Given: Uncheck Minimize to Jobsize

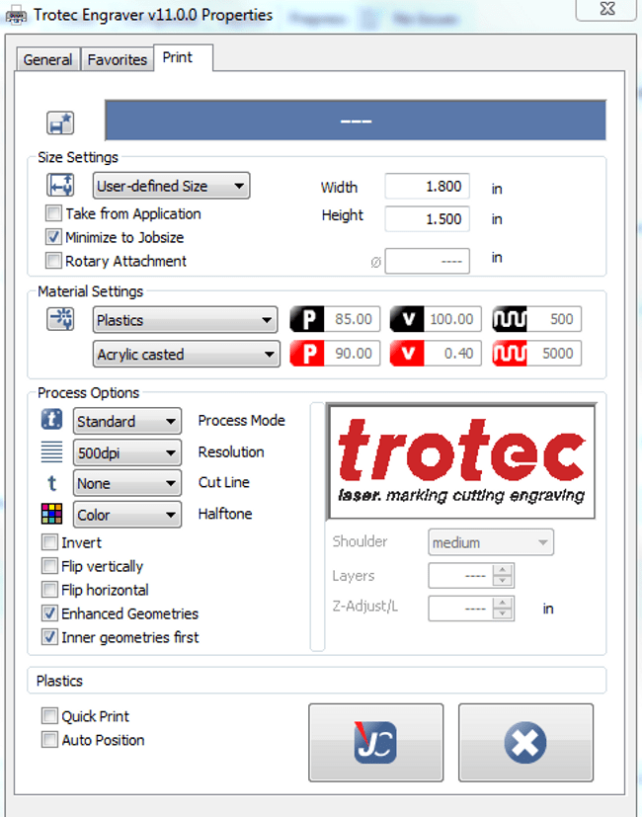Looking at the screenshot, I should (x=53, y=237).
